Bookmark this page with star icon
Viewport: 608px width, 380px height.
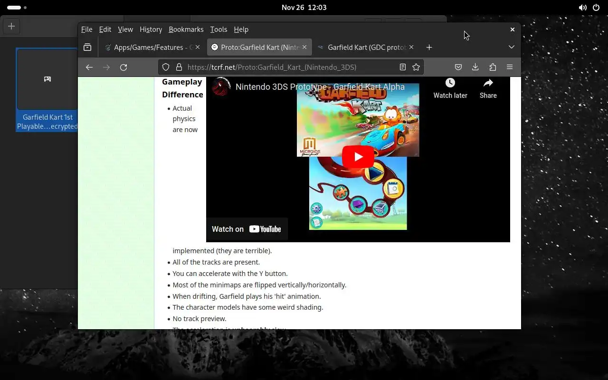[416, 67]
